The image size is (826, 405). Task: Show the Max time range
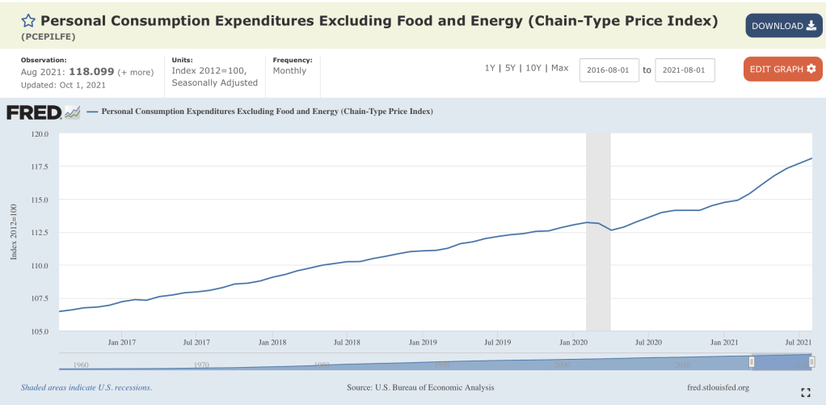560,68
